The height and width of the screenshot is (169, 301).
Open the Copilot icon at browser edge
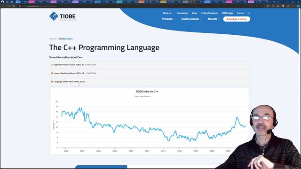tap(298, 6)
